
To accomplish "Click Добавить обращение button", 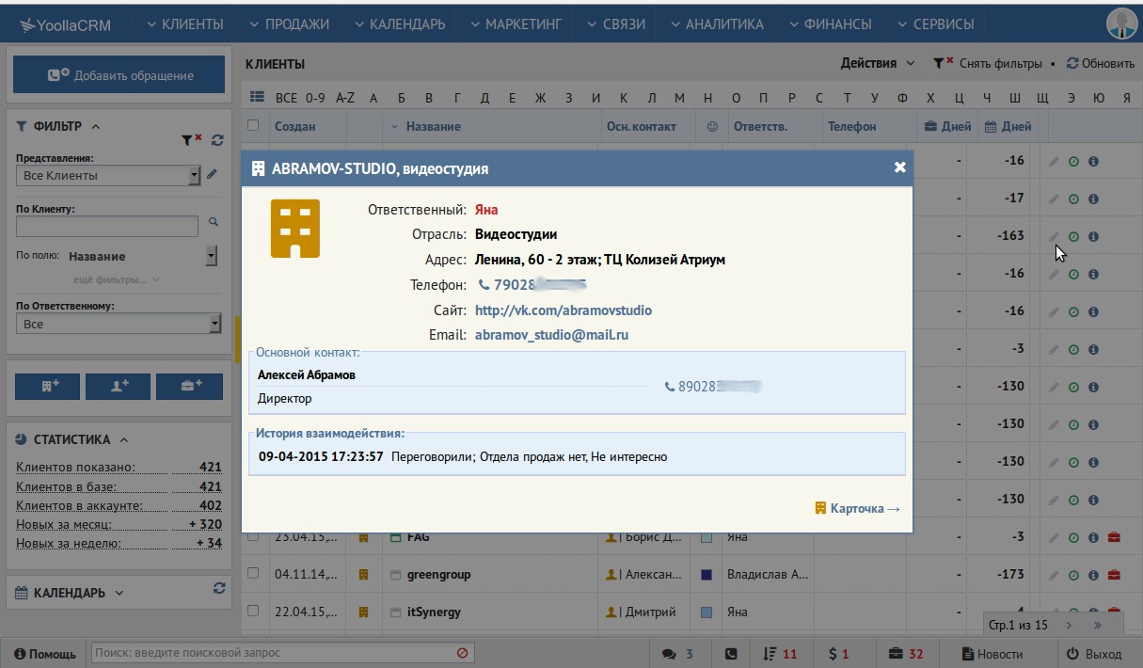I will pos(119,75).
